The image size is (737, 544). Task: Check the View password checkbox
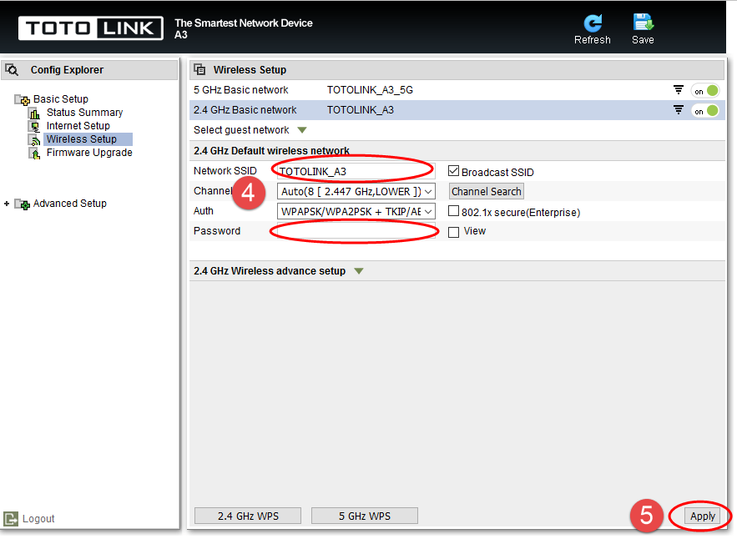point(453,232)
